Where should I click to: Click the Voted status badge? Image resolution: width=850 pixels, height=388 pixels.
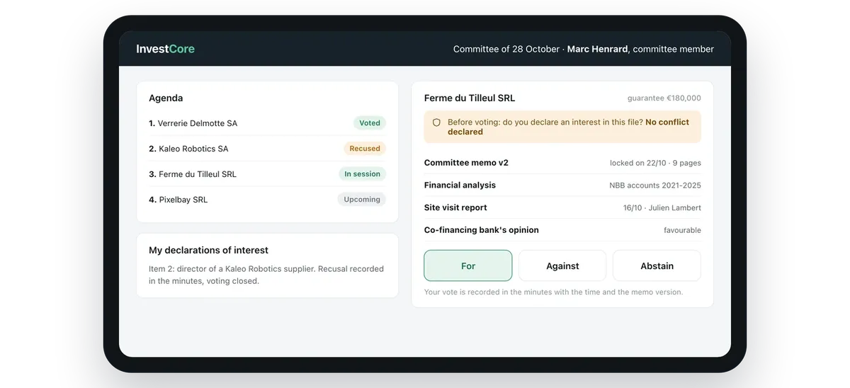[x=370, y=123]
